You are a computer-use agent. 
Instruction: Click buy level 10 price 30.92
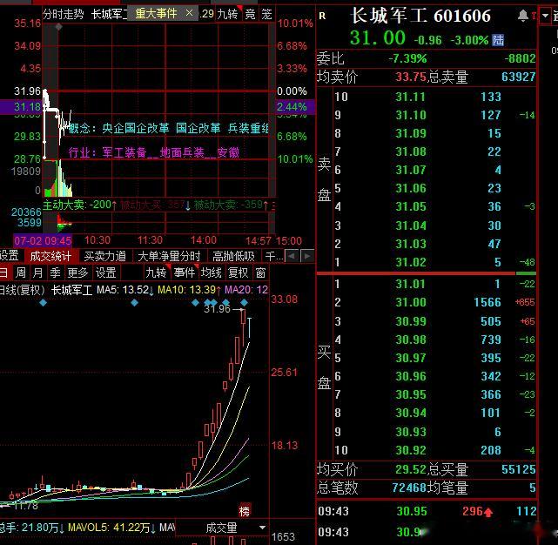410,450
